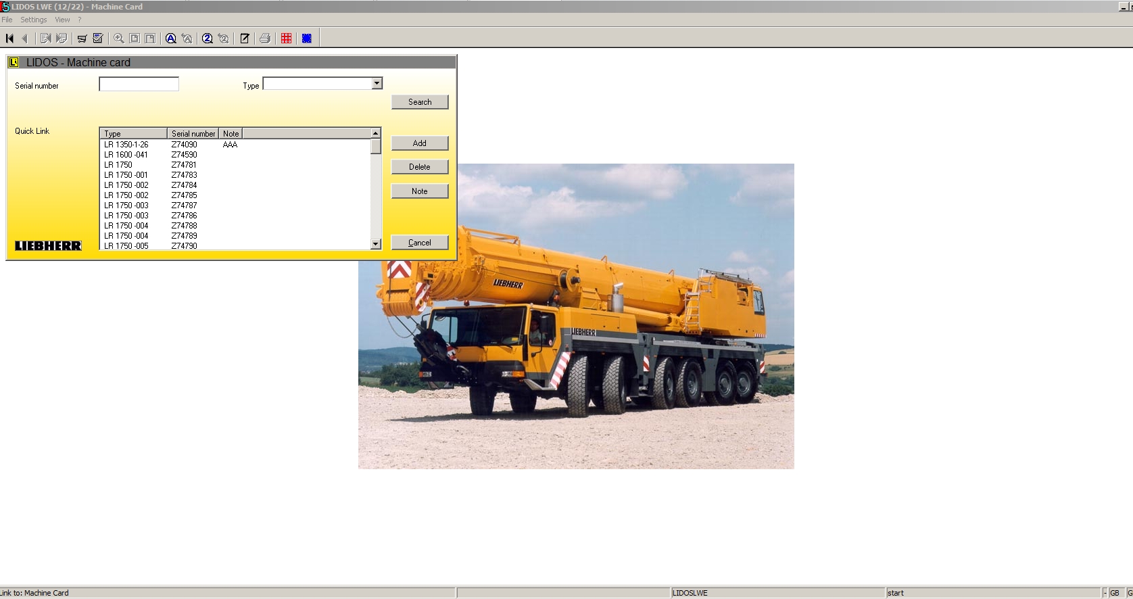This screenshot has width=1133, height=599.
Task: Click the Quick Link list scroll-down arrow
Action: pyautogui.click(x=376, y=244)
